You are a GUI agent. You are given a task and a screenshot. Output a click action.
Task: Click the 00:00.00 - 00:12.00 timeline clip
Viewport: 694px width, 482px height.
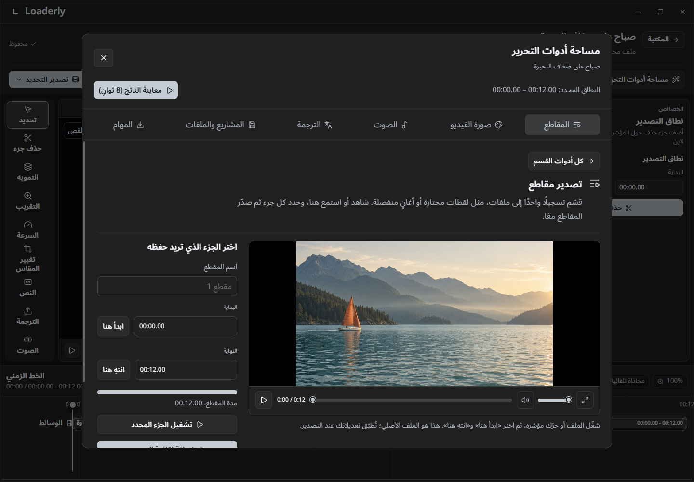pos(649,423)
